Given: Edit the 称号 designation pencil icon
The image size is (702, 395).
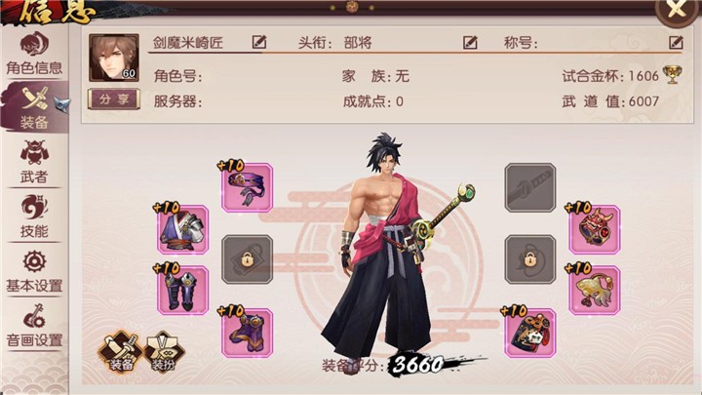Looking at the screenshot, I should pyautogui.click(x=676, y=42).
